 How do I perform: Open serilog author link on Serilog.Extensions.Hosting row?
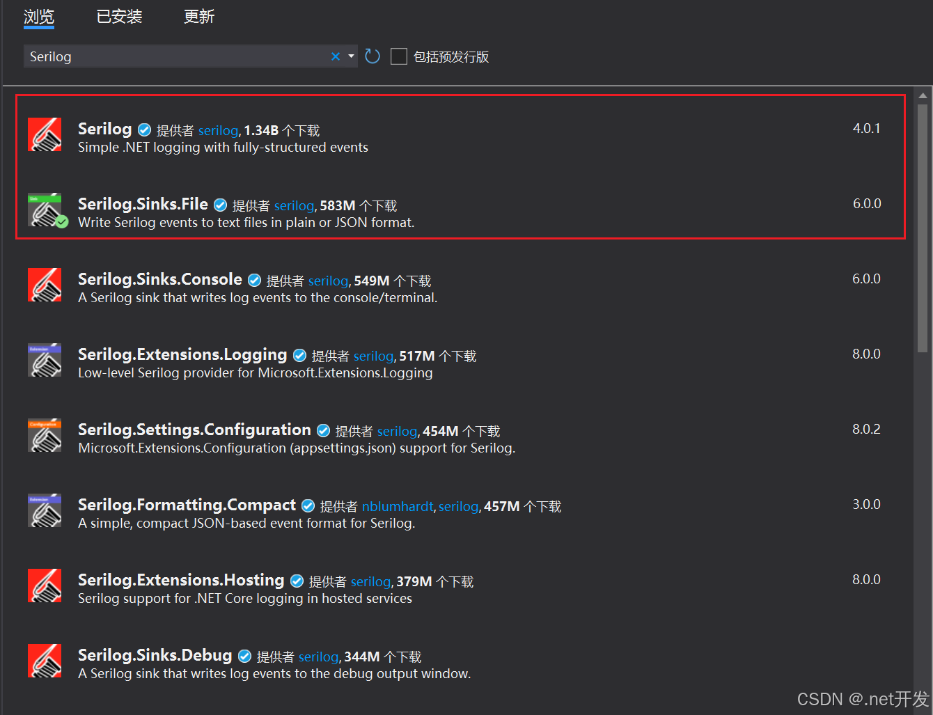coord(370,581)
